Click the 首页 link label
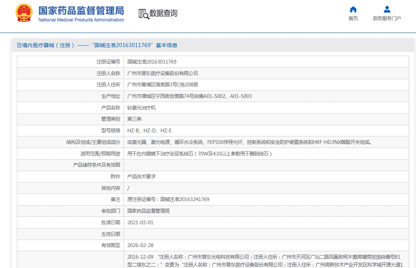Image resolution: width=416 pixels, height=268 pixels. tap(353, 18)
